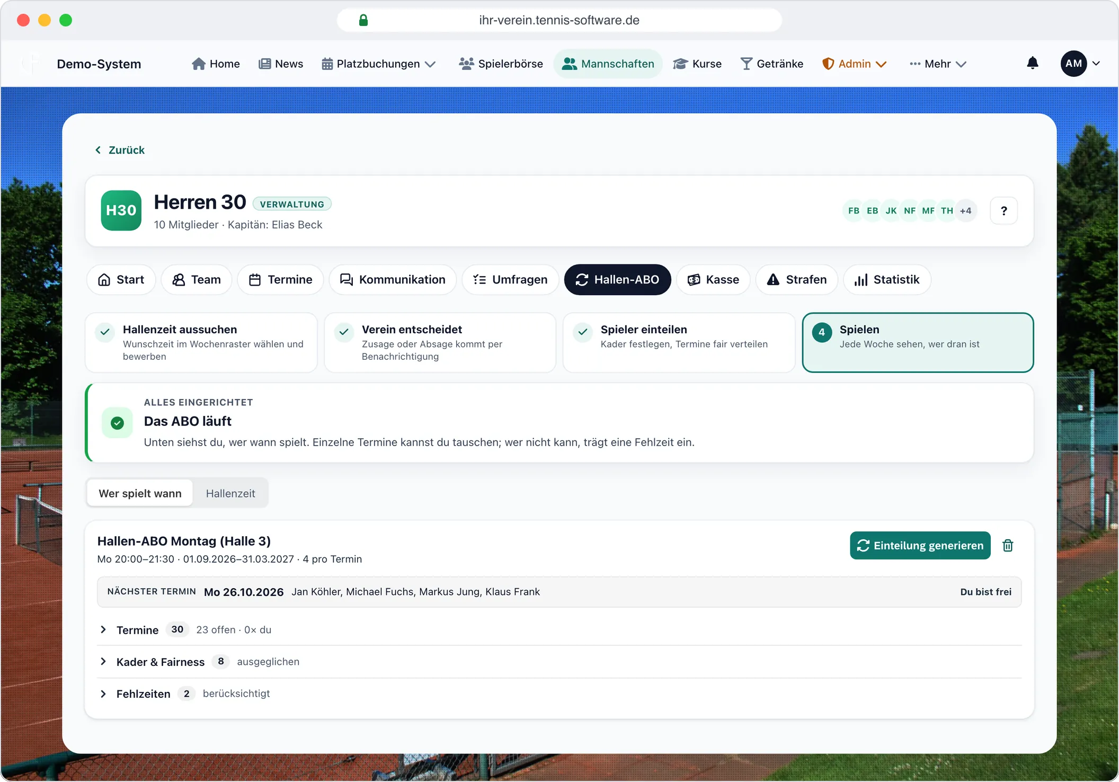The image size is (1119, 782).
Task: Open Spielerbörse navigation item
Action: (501, 64)
